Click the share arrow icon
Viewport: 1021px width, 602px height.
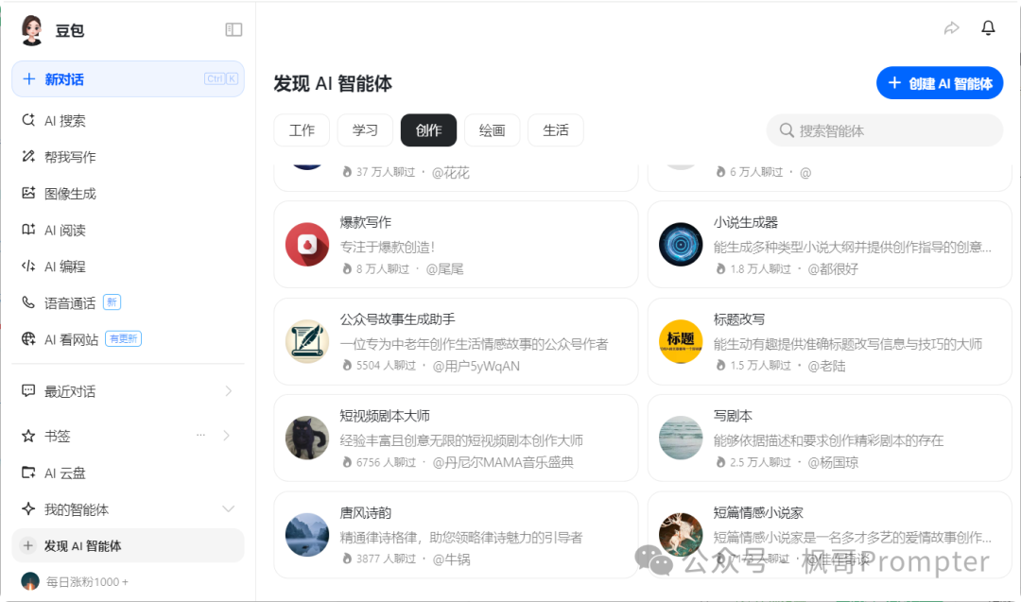[x=951, y=28]
